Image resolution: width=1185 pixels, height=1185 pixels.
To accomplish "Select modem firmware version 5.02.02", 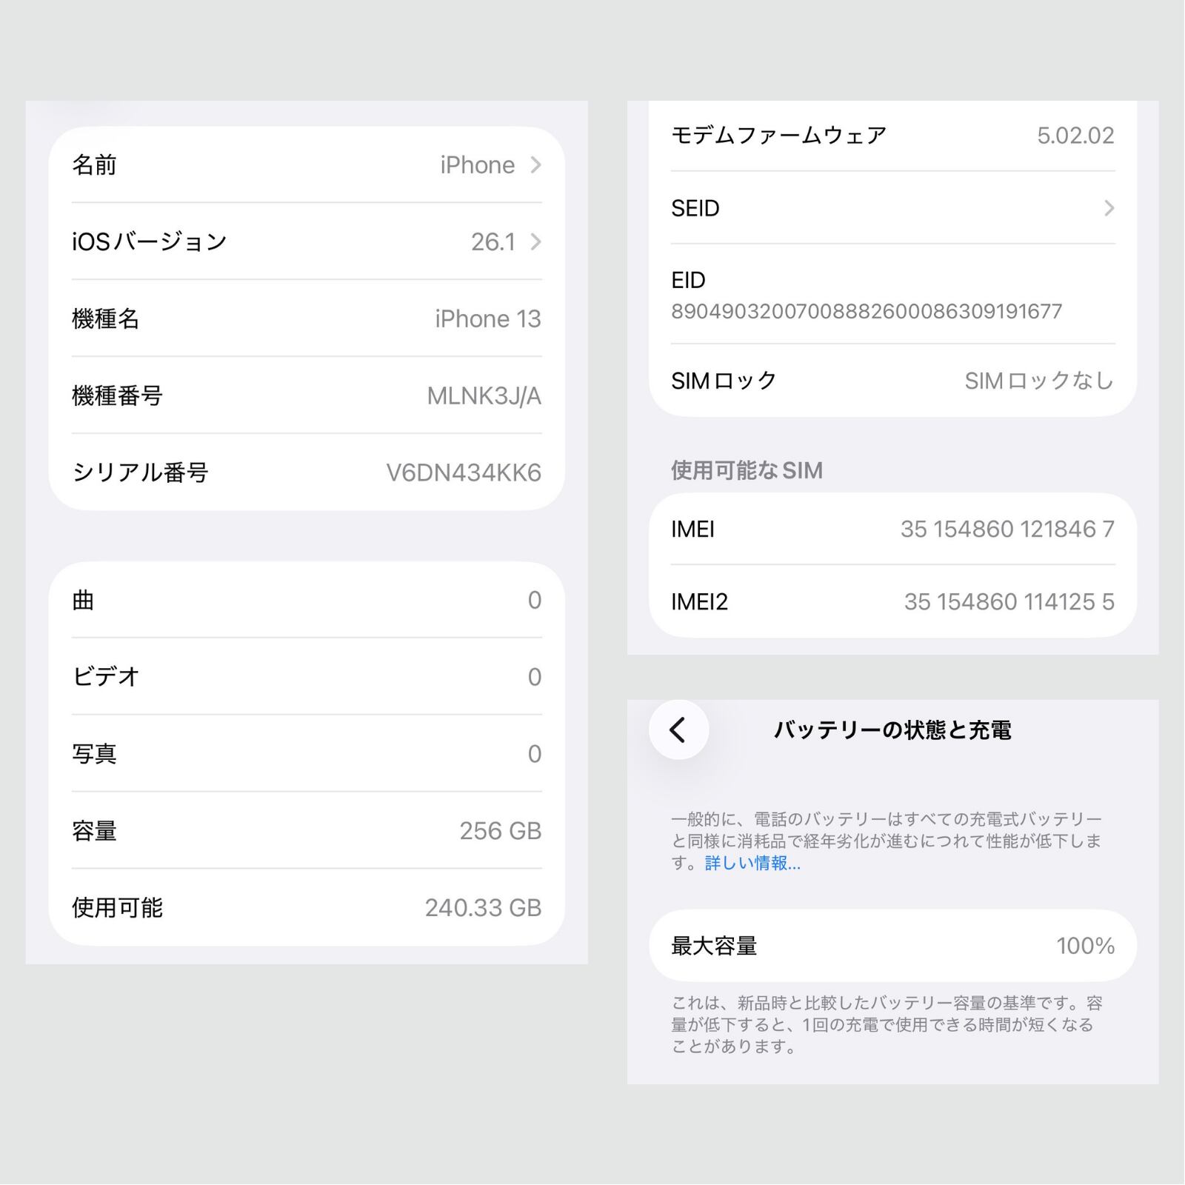I will [1075, 136].
